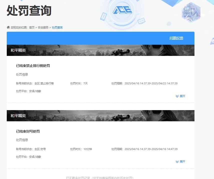Click the character avatar hexagon image
The image size is (214, 179).
[x=191, y=12]
